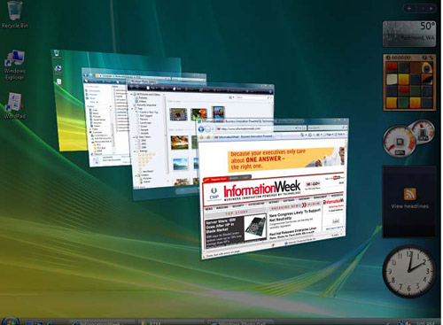This screenshot has width=443, height=325.
Task: Click the puzzle gadget timer pause icon
Action: (388, 58)
